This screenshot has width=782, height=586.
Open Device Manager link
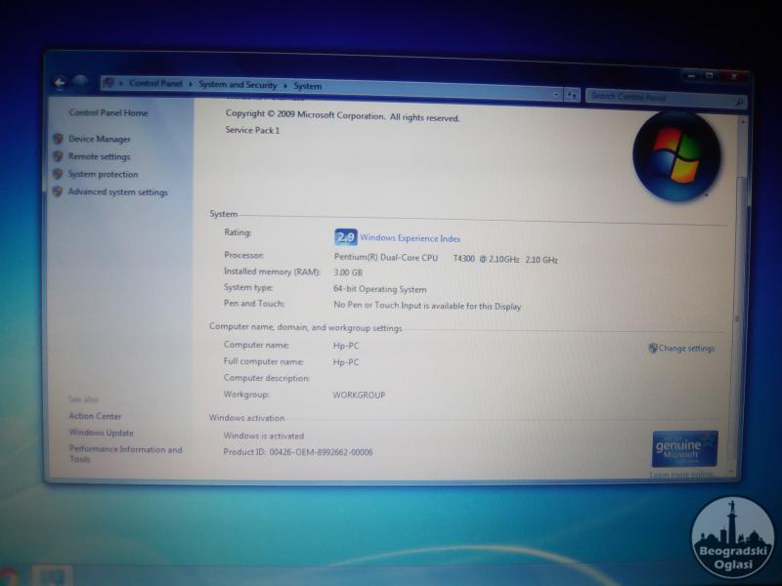coord(100,139)
